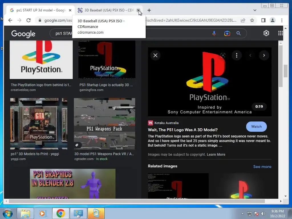Click the Kotaku Australia source link
This screenshot has height=219, width=292.
point(163,123)
